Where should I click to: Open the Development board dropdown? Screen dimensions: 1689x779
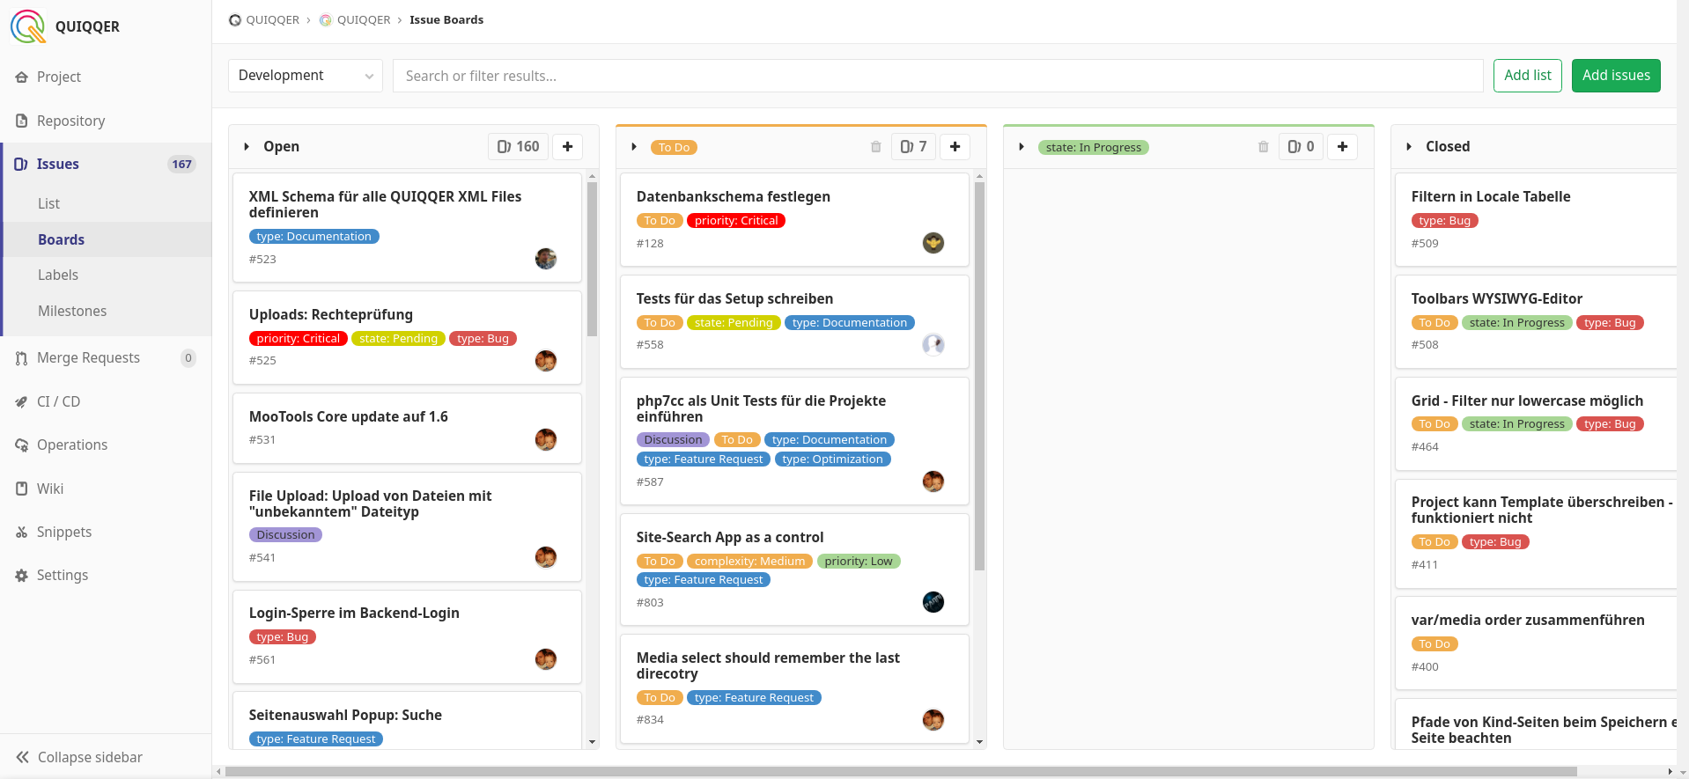pos(305,76)
